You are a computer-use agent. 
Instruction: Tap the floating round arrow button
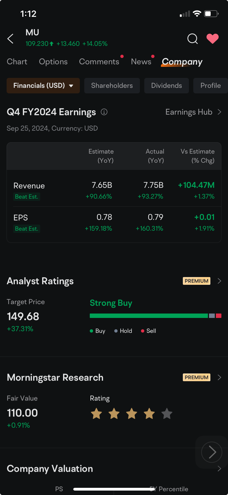click(x=211, y=452)
